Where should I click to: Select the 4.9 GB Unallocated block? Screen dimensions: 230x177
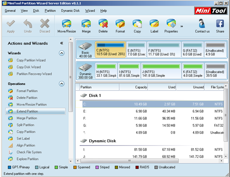215,50
